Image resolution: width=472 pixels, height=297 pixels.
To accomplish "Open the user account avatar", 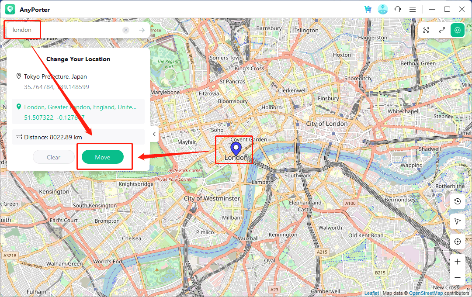I will [x=383, y=9].
